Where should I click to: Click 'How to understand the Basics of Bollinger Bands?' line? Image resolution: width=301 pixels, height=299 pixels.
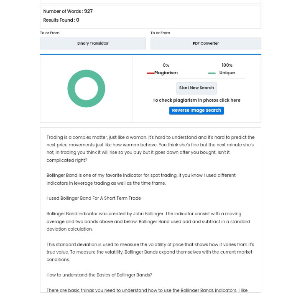coord(99,275)
